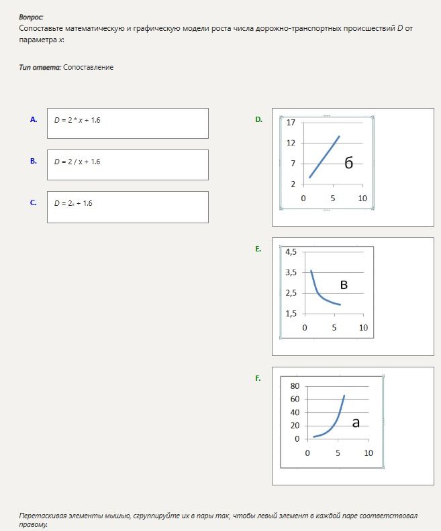Click the linear graph labeled б
441x531 pixels.
coord(327,162)
